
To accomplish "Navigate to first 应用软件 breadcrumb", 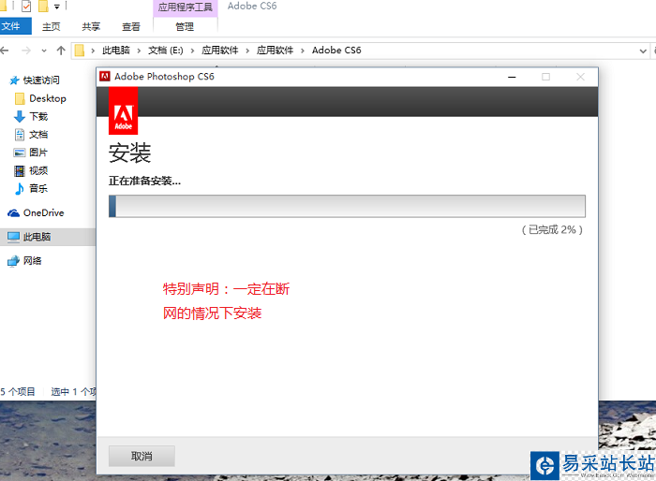I will point(220,51).
